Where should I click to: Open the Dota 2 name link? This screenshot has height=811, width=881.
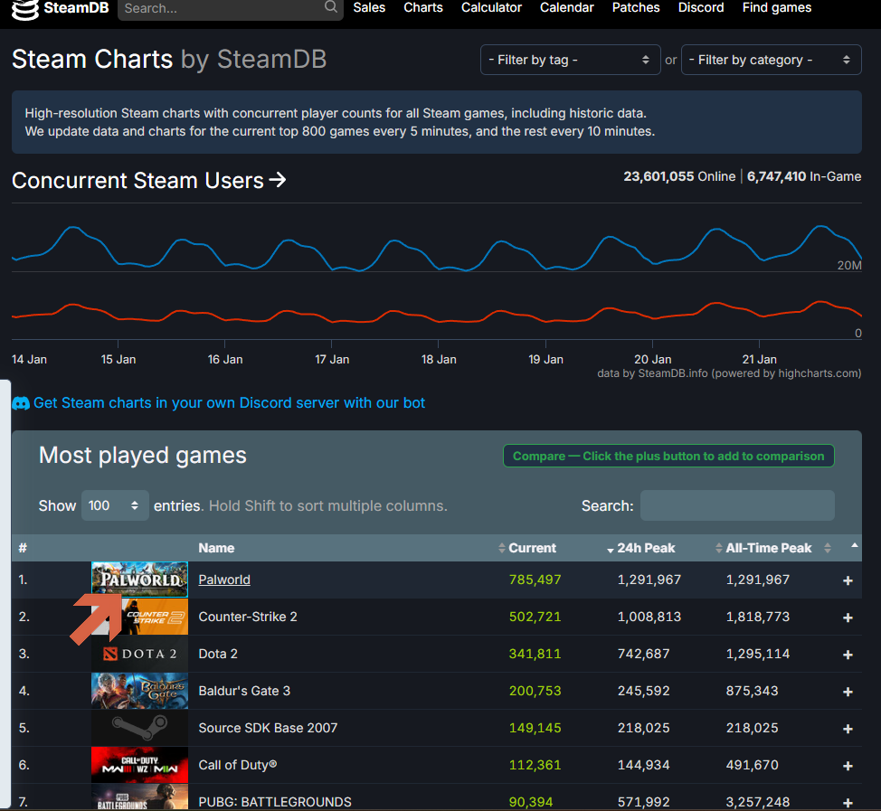click(x=218, y=654)
